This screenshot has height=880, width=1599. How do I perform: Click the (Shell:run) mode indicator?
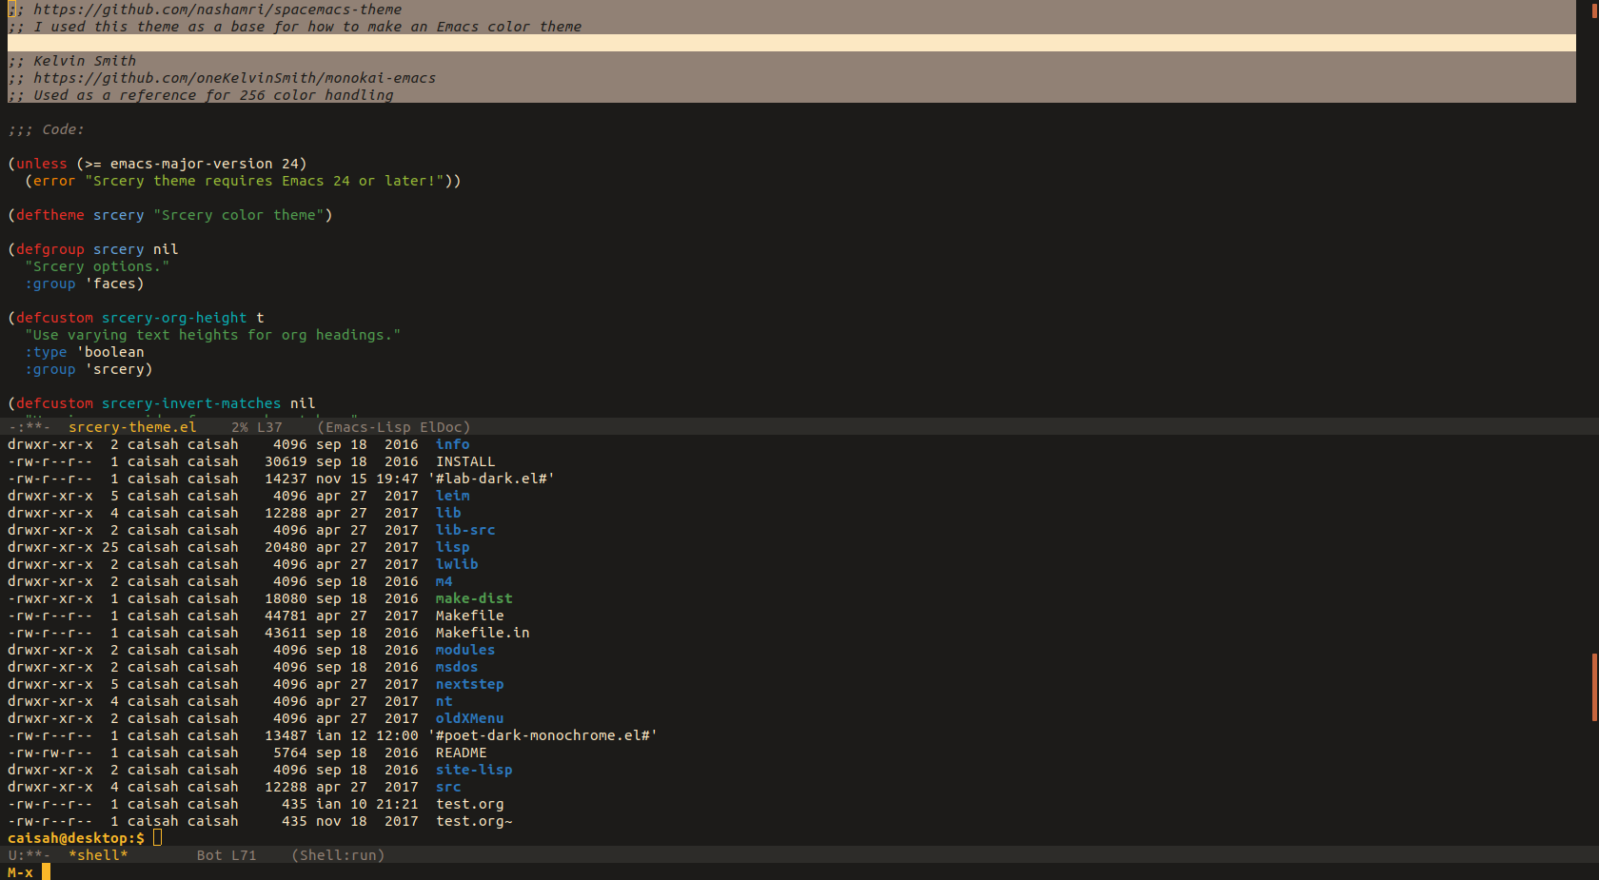(338, 855)
